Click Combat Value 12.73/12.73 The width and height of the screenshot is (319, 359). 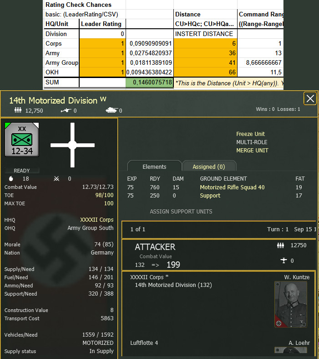pos(98,187)
